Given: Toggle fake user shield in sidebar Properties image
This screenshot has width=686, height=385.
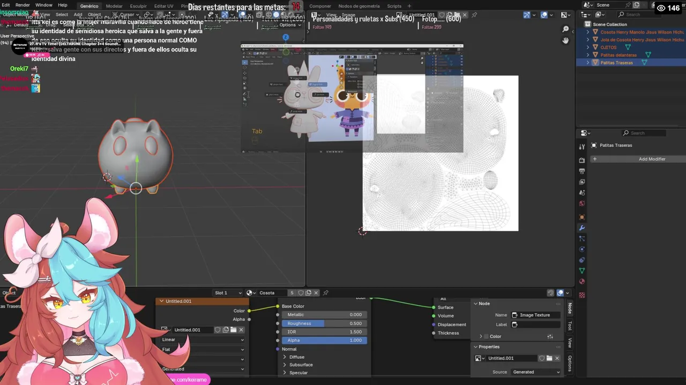Looking at the screenshot, I should (542, 358).
